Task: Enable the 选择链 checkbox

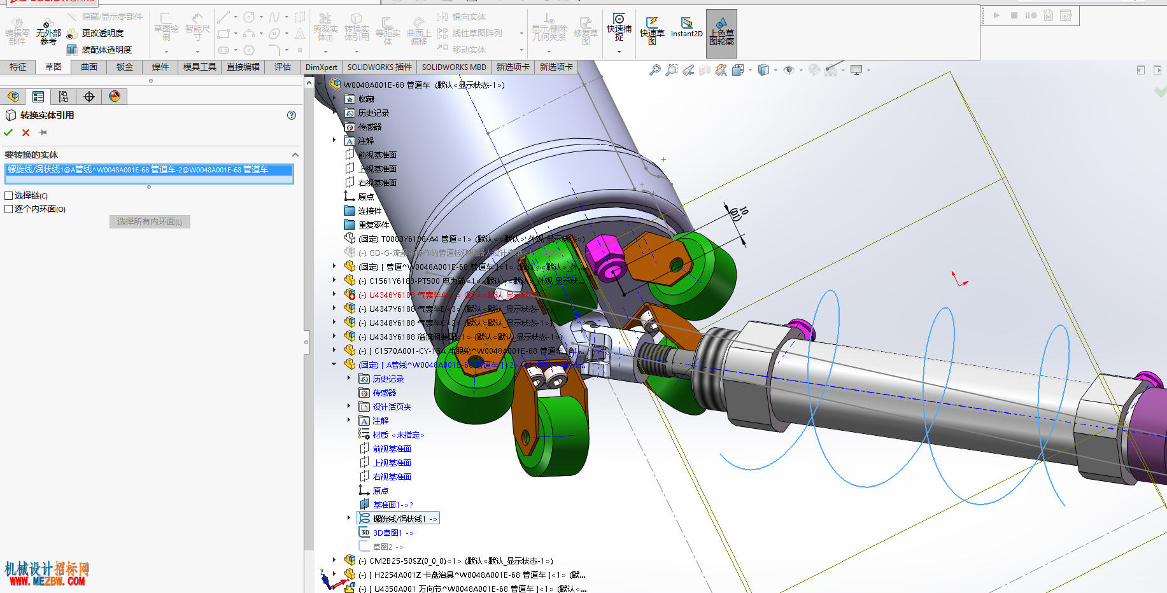Action: [x=9, y=195]
